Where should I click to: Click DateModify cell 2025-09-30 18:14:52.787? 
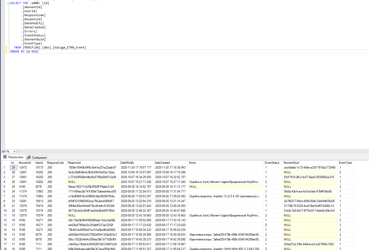[x=136, y=187]
